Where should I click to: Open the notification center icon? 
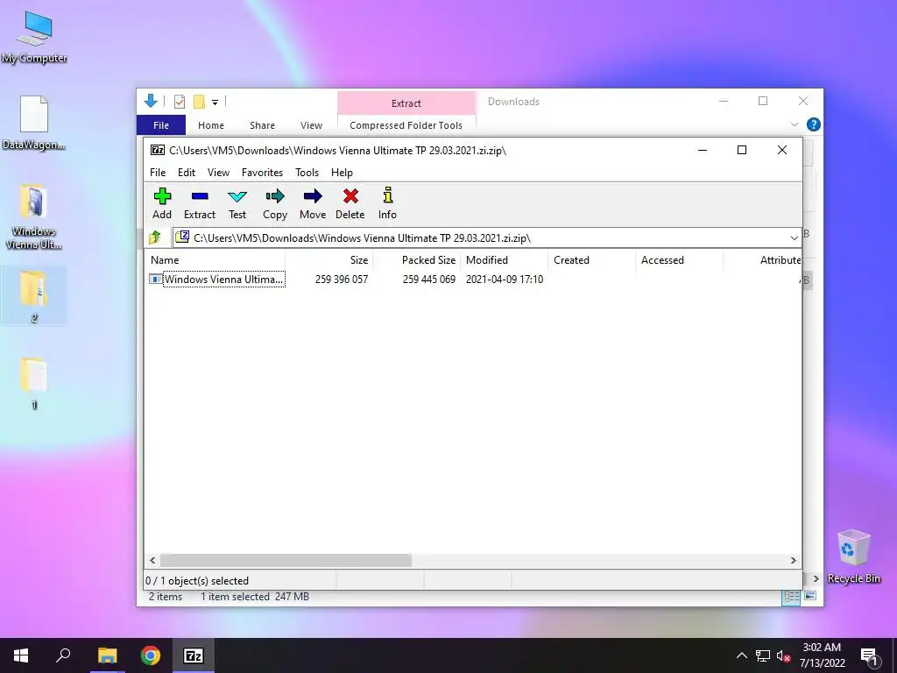pyautogui.click(x=869, y=656)
